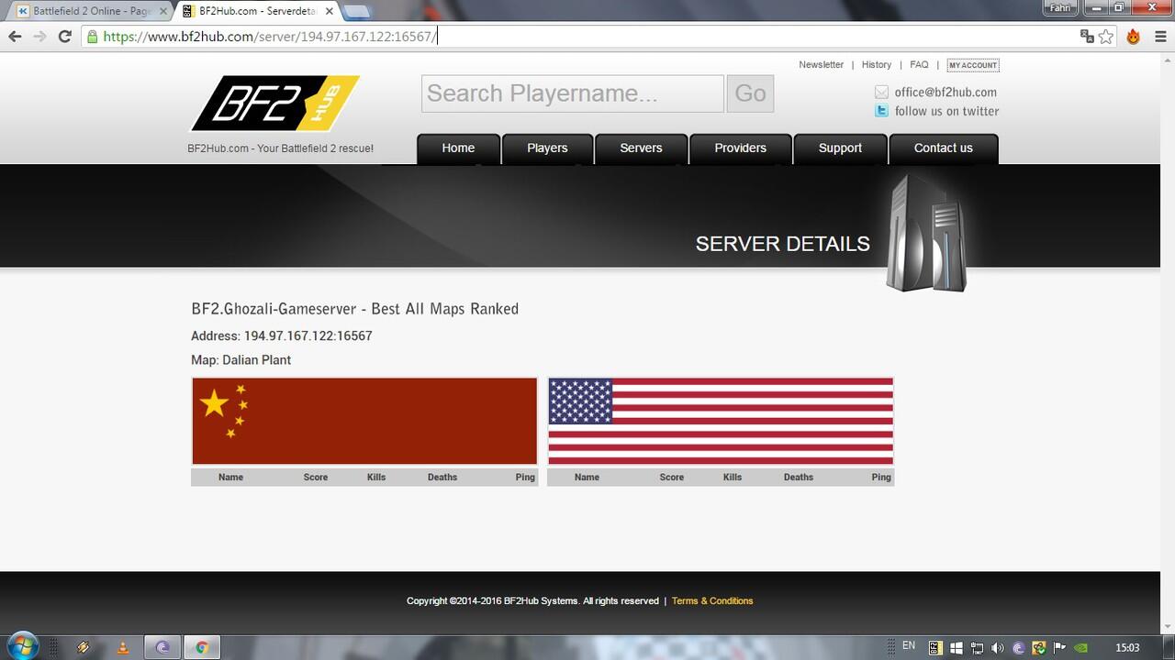Open the yellow pinned app beside Start button
Screen dimensions: 1175x660
point(84,647)
